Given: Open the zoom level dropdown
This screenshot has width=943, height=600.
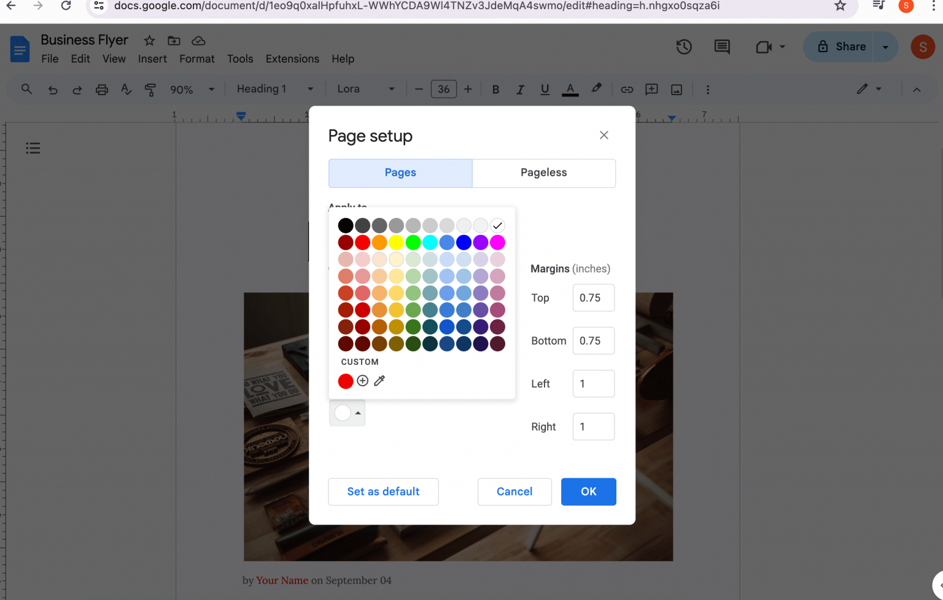Looking at the screenshot, I should point(192,90).
